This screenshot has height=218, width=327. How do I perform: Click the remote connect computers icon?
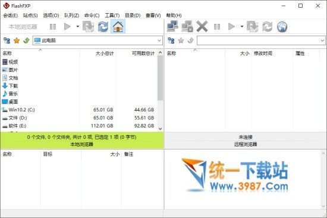coord(172,27)
